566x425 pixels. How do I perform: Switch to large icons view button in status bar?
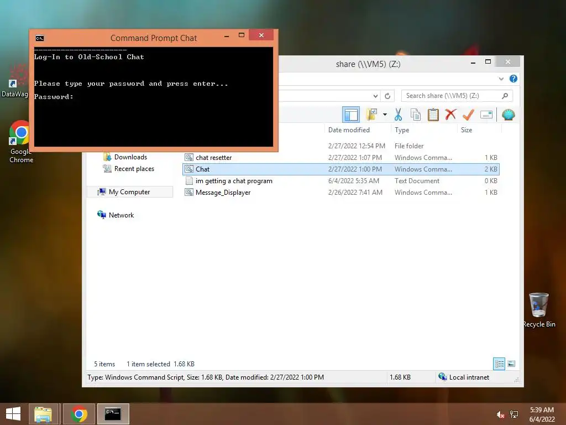point(511,364)
